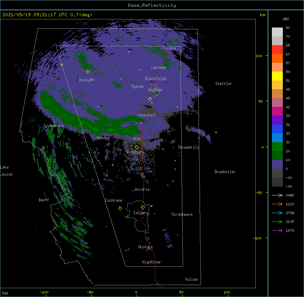Pick the purple 39–36 dBZ legend swatch
304x297 pixels.
pyautogui.click(x=277, y=120)
